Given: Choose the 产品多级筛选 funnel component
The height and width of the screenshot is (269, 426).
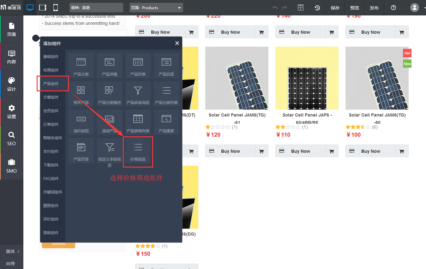Looking at the screenshot, I should coord(138,94).
